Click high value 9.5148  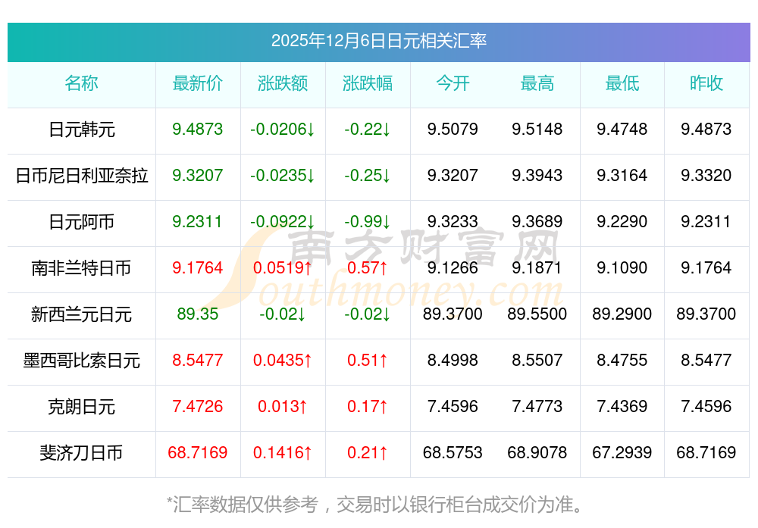537,129
